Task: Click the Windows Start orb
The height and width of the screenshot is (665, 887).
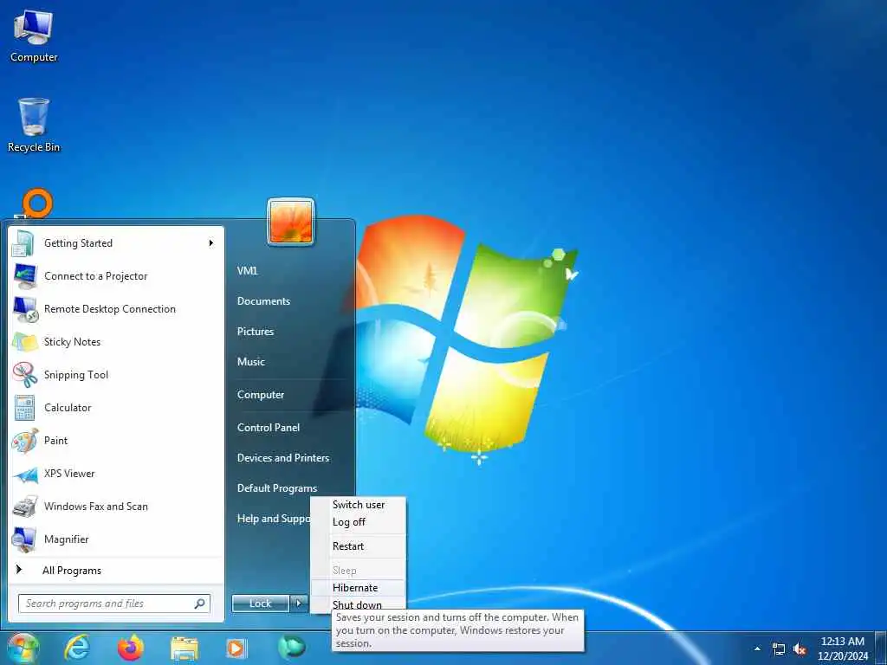Action: 23,648
